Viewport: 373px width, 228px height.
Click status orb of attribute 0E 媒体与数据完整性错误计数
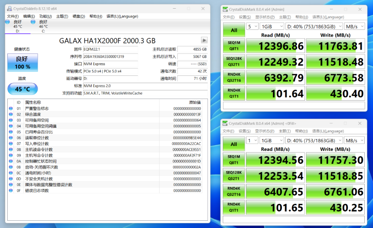[11, 185]
